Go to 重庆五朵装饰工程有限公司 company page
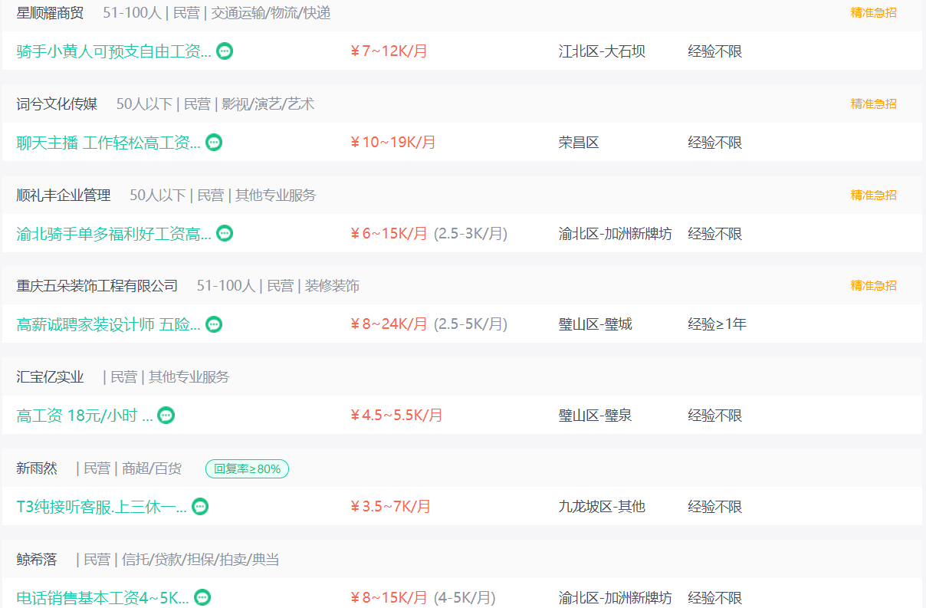The width and height of the screenshot is (926, 608). click(x=97, y=286)
